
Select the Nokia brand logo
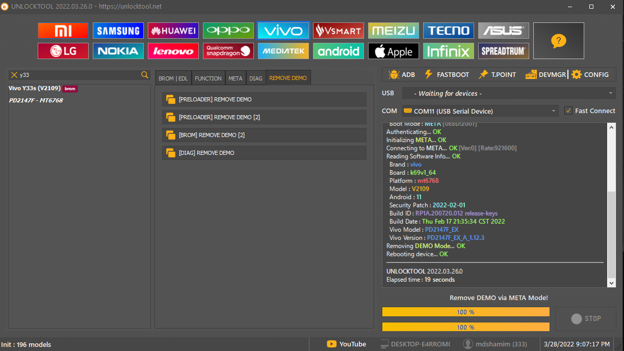[118, 51]
